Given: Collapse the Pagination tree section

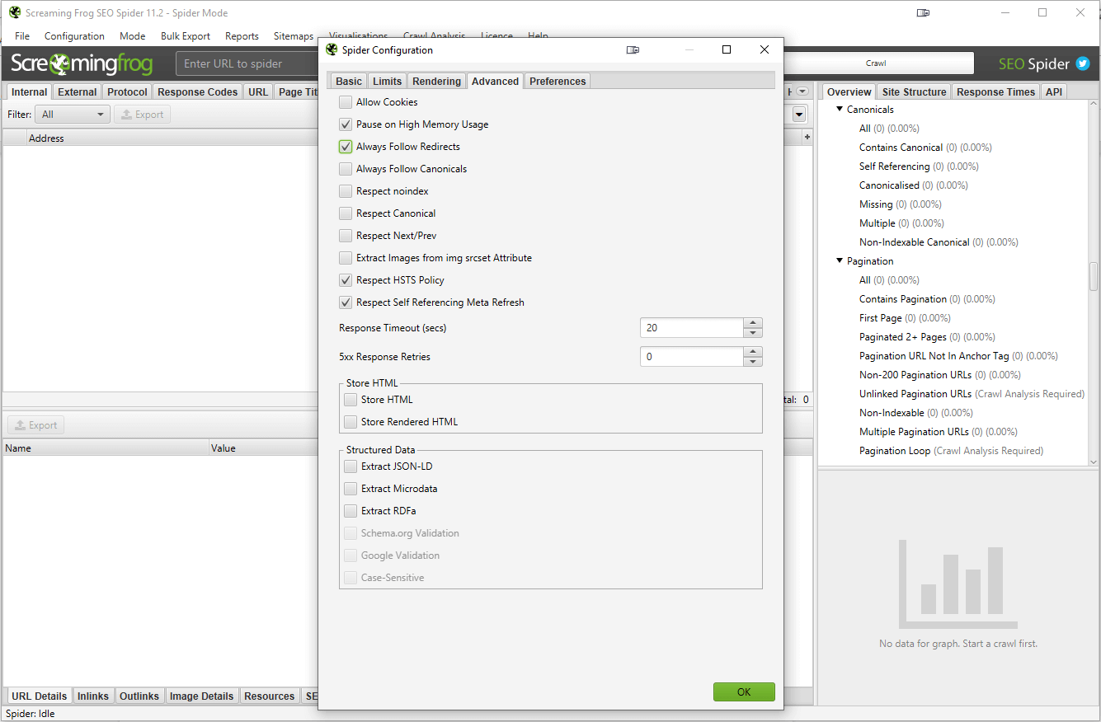Looking at the screenshot, I should [840, 260].
